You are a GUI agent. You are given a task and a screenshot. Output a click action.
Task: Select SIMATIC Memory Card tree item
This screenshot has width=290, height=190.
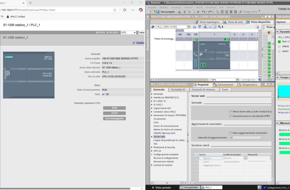click(x=164, y=133)
